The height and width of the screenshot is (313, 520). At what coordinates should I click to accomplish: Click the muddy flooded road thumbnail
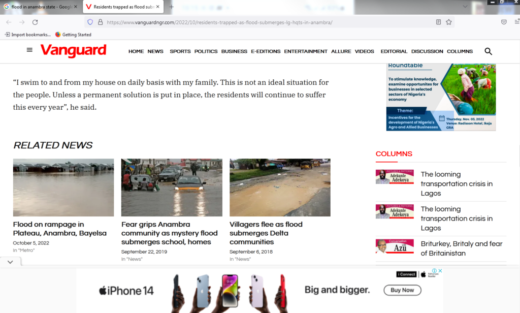[x=280, y=187]
